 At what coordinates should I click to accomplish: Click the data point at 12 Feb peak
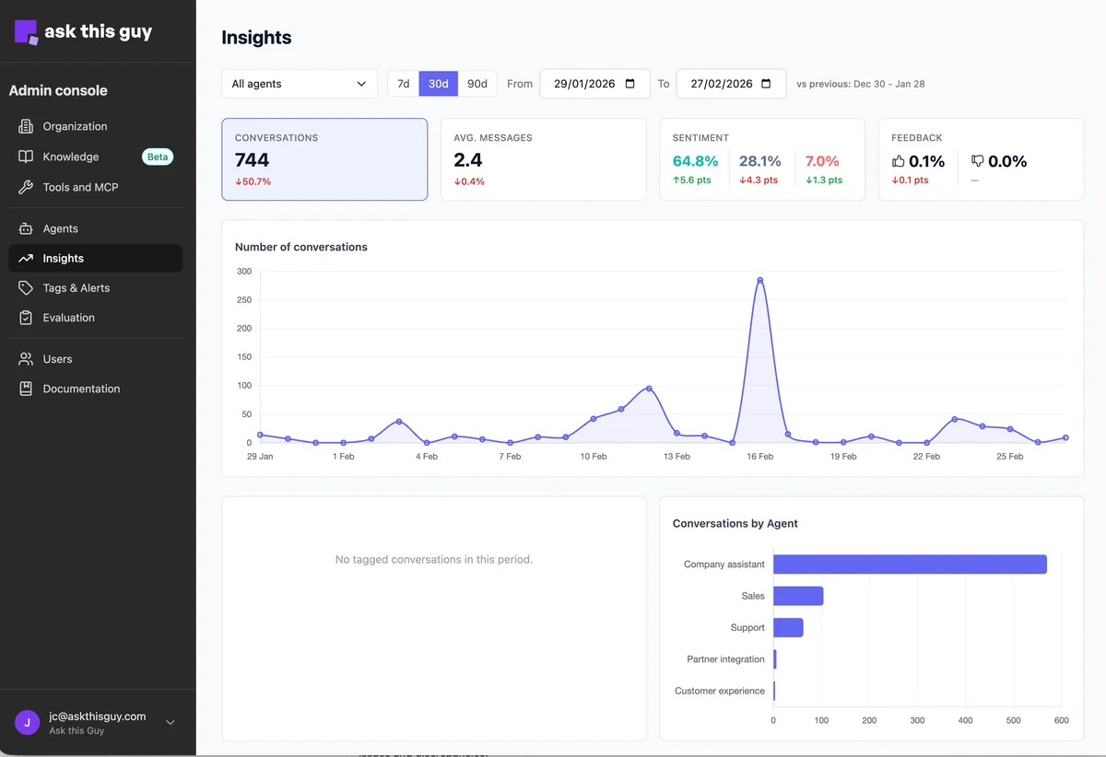coord(649,389)
